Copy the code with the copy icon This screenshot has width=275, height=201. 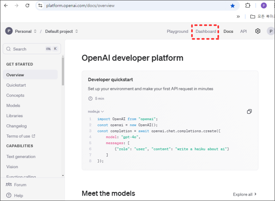(249, 111)
